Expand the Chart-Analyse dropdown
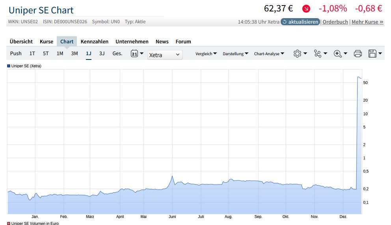The height and width of the screenshot is (225, 391). (269, 54)
